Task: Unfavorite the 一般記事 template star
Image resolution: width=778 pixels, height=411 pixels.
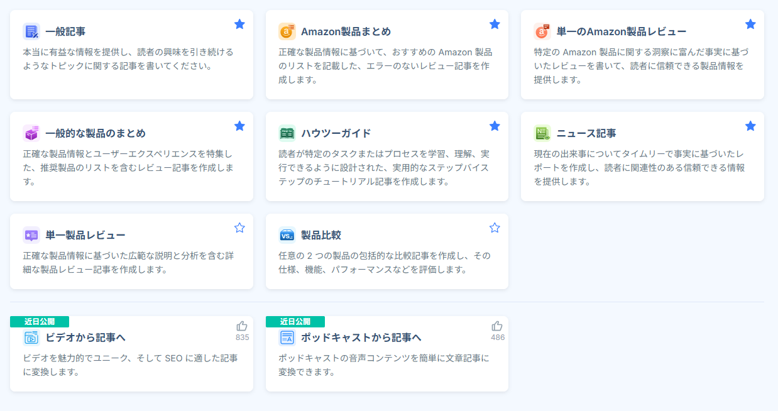Action: pos(239,23)
